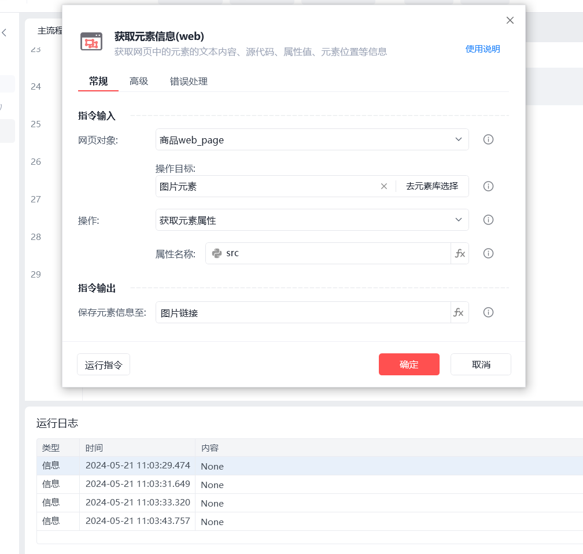
Task: Click line number 24 in editor
Action: click(36, 87)
